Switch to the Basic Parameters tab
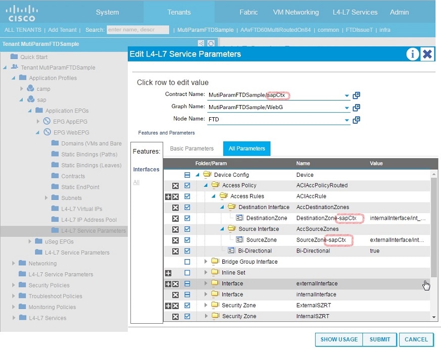Screen dimensions: 441x350 [192, 148]
